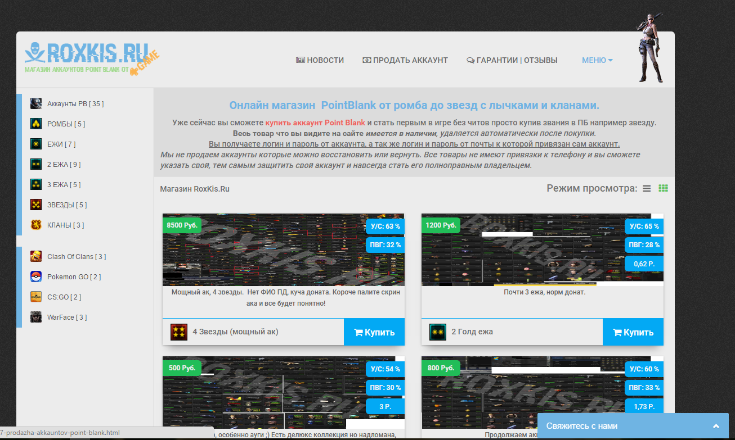Click the У/С: 60 % badge
735x440 pixels.
(x=644, y=369)
